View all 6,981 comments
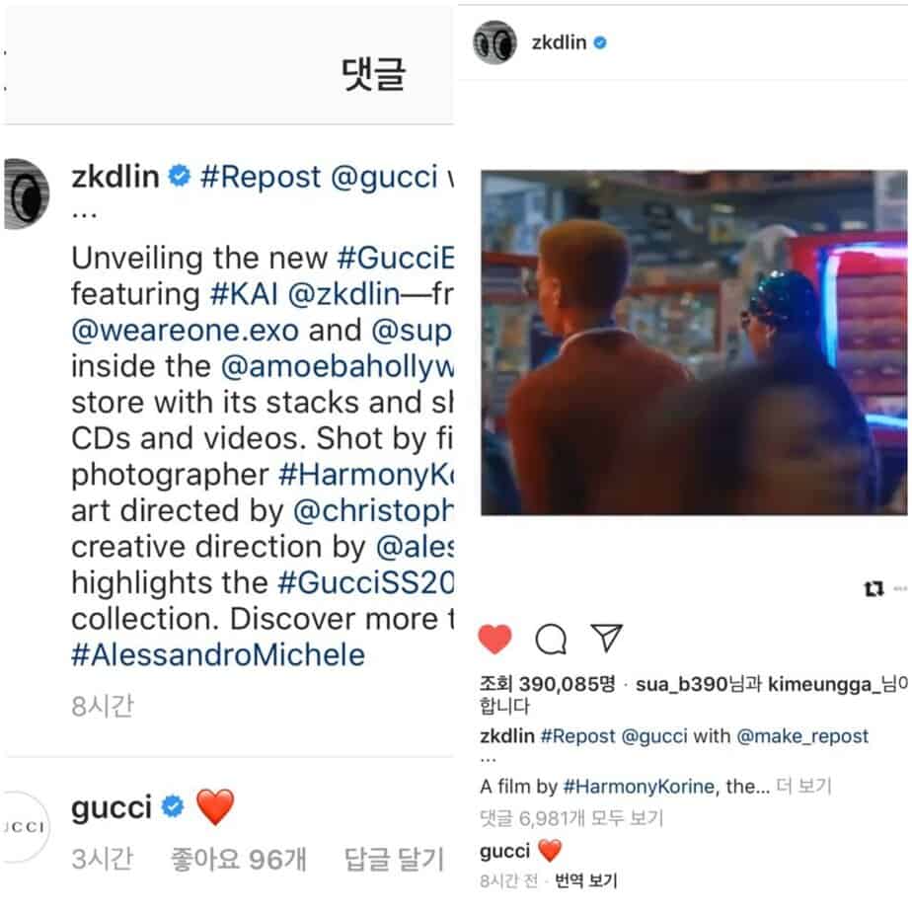Screen dimensions: 912x912 click(571, 818)
